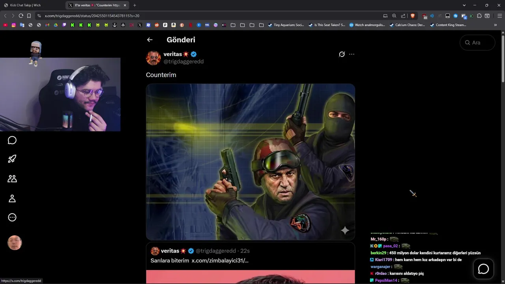Open the circled three-dot More icon in sidebar
The height and width of the screenshot is (284, 505).
click(12, 217)
